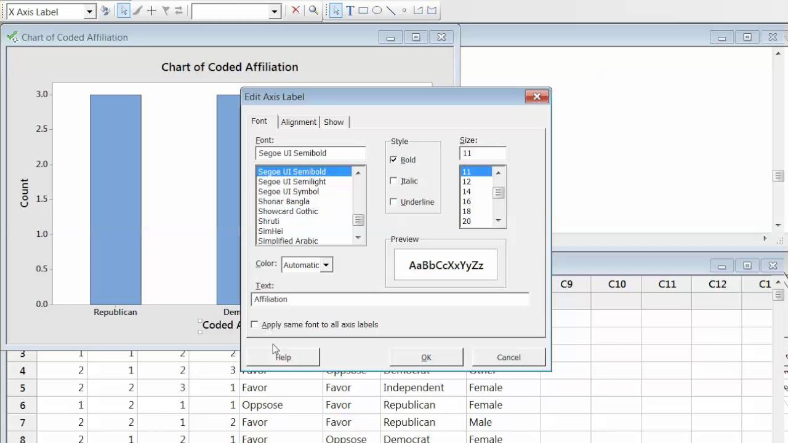Click the Size input field
The height and width of the screenshot is (443, 788).
(x=483, y=153)
